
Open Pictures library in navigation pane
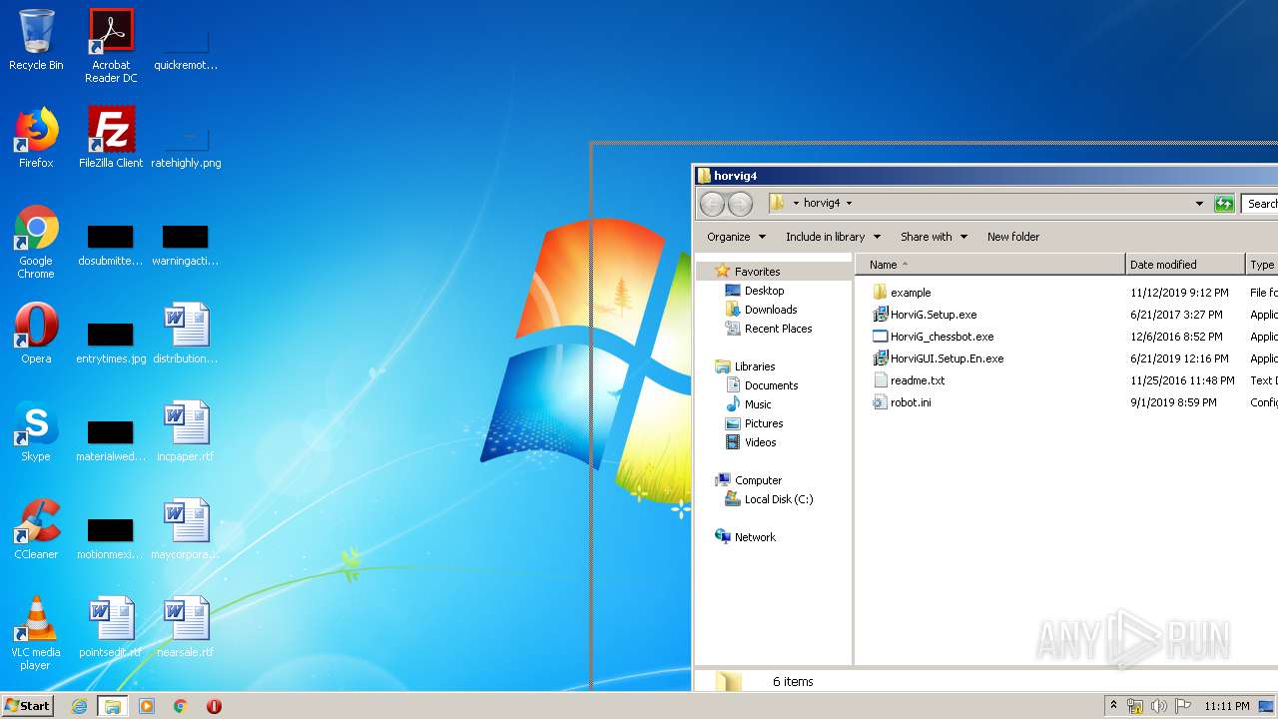[x=754, y=423]
